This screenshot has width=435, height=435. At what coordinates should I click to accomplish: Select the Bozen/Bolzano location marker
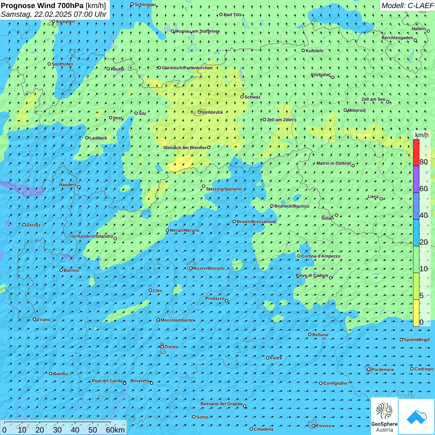(191, 268)
